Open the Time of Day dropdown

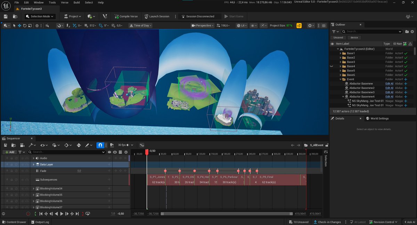point(140,25)
